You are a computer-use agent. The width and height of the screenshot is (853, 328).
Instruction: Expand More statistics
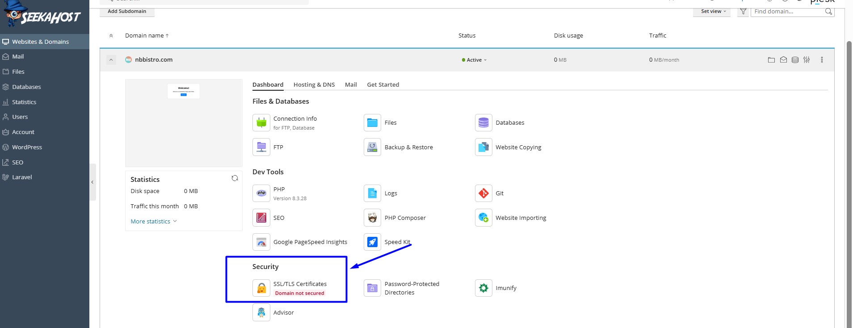coord(154,221)
